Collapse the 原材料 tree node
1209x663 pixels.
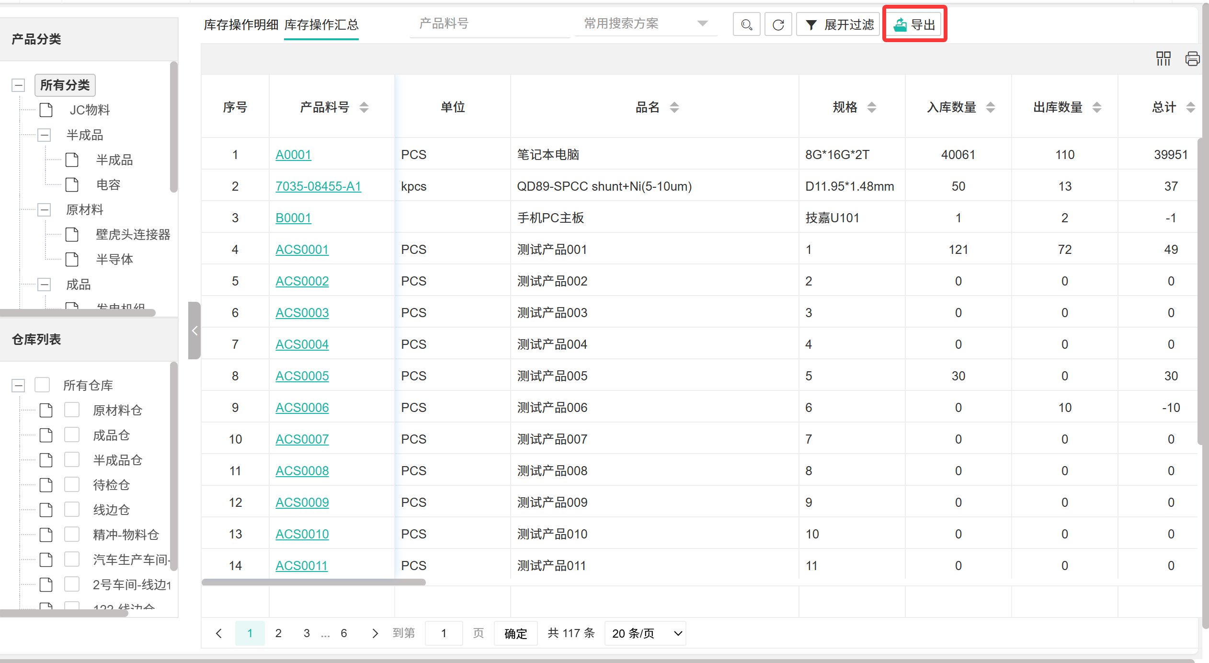point(44,209)
